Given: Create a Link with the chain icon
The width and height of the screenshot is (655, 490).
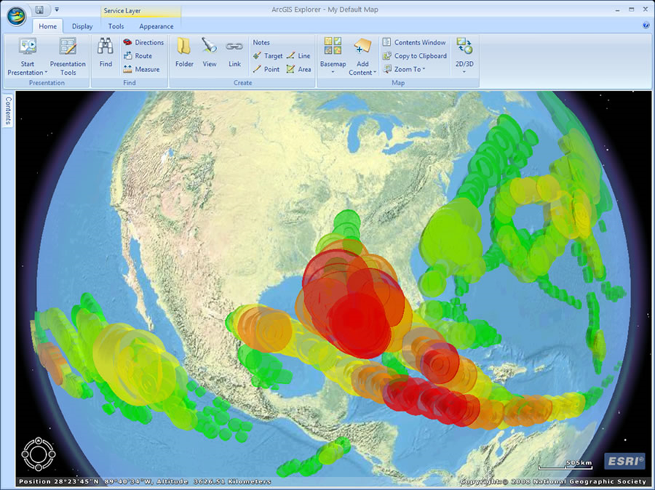Looking at the screenshot, I should click(234, 52).
